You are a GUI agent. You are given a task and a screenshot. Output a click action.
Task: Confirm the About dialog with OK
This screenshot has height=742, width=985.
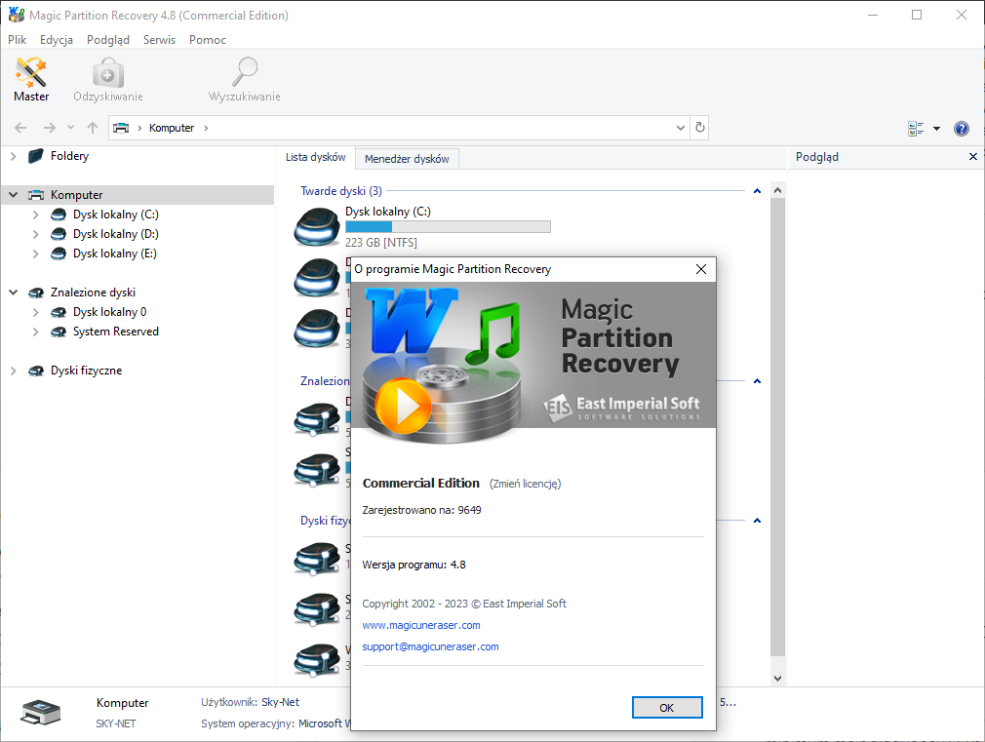tap(666, 708)
